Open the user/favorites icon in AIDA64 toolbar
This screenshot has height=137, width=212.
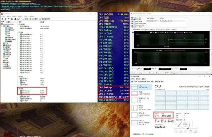[16, 19]
